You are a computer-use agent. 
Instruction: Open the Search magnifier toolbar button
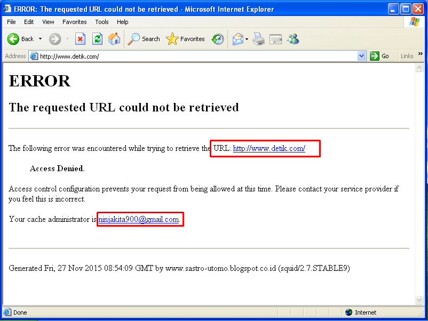pos(144,39)
